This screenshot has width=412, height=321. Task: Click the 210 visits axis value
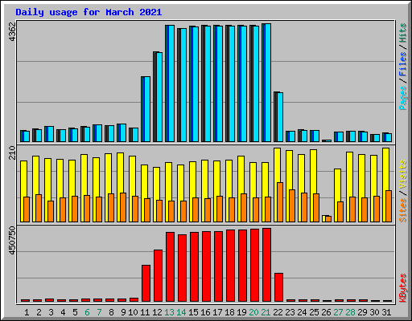click(x=12, y=152)
